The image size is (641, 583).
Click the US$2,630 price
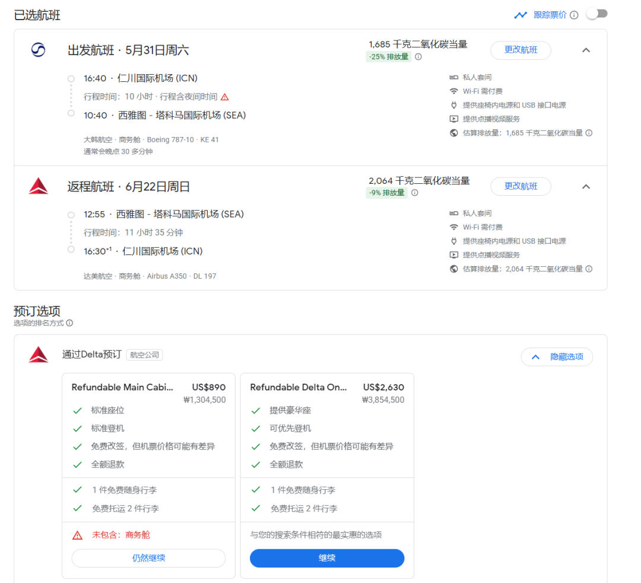(x=383, y=387)
